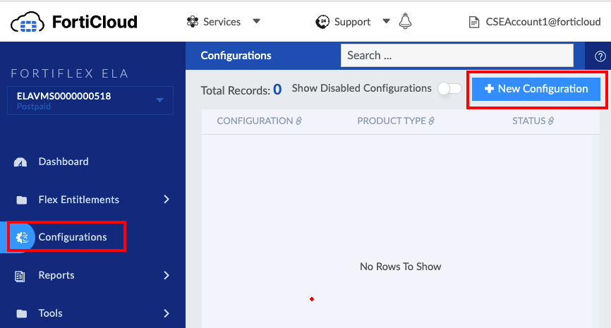The width and height of the screenshot is (611, 328).
Task: Click the Tools folder icon
Action: click(22, 314)
